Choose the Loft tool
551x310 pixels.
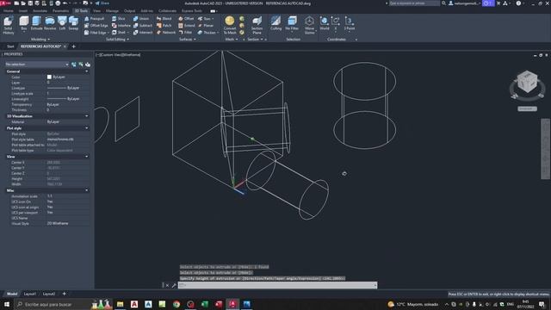(x=62, y=23)
